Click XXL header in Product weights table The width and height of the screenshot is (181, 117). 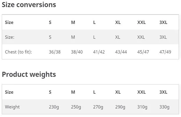coord(141,92)
